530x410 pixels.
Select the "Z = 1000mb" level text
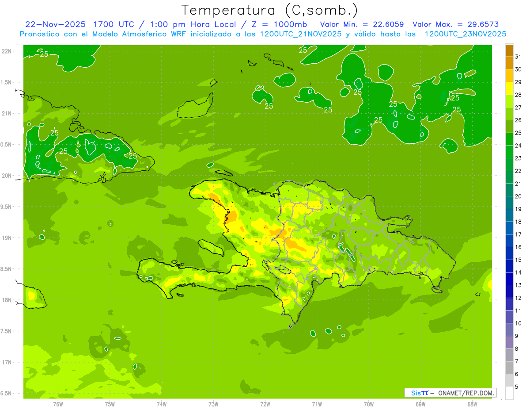coord(279,24)
